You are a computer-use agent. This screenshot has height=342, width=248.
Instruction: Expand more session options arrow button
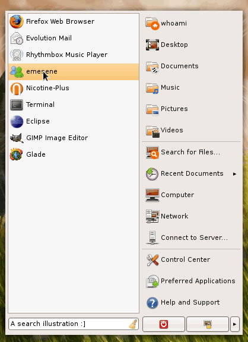coord(235,324)
